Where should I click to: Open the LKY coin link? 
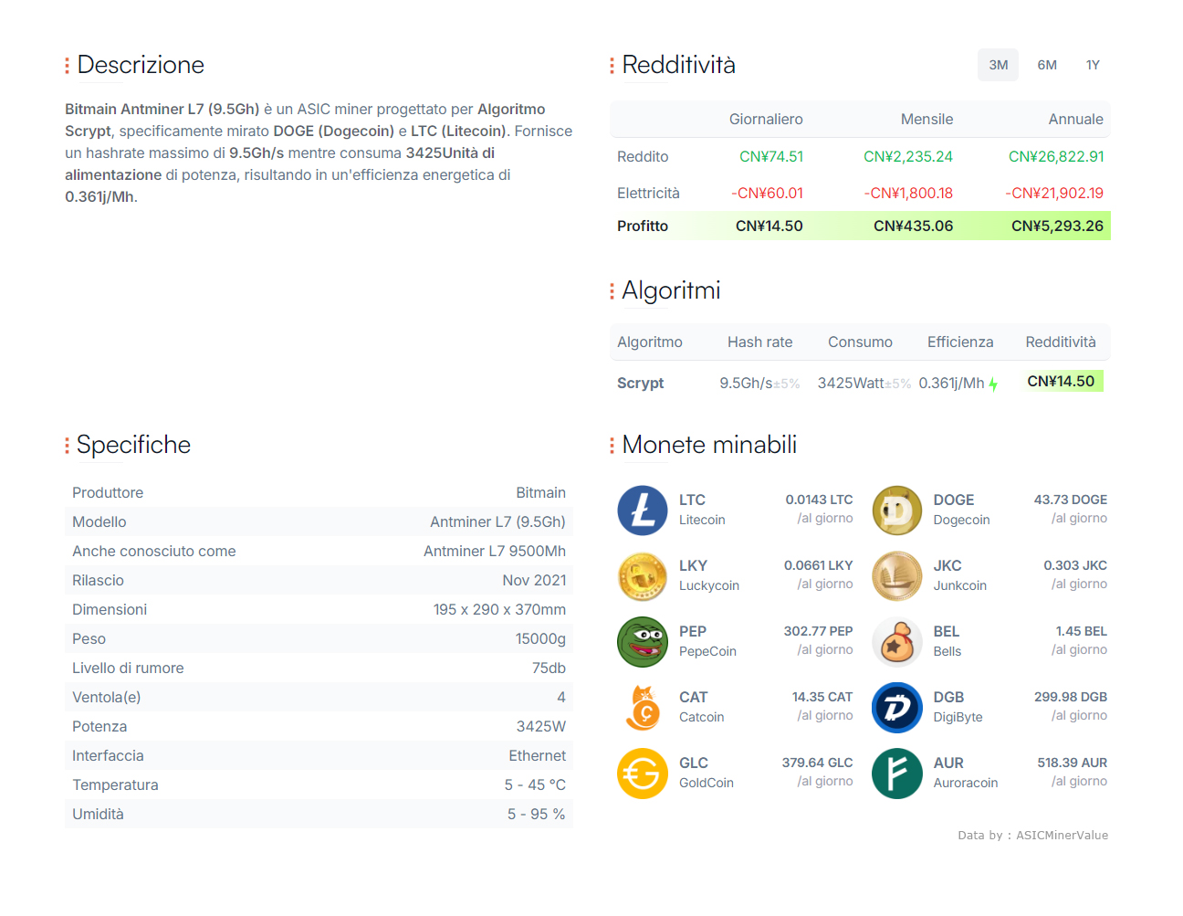pyautogui.click(x=693, y=565)
